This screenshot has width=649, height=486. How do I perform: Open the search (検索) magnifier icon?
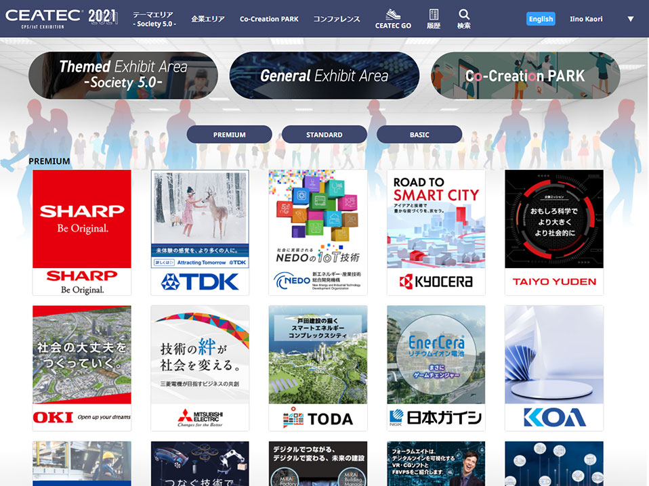click(x=463, y=19)
